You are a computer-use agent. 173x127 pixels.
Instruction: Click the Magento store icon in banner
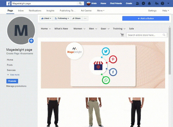[x=98, y=66]
